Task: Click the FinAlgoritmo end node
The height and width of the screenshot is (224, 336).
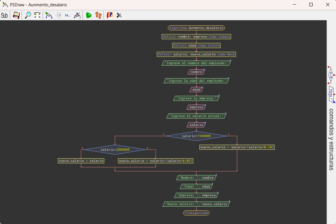Action: 196,213
